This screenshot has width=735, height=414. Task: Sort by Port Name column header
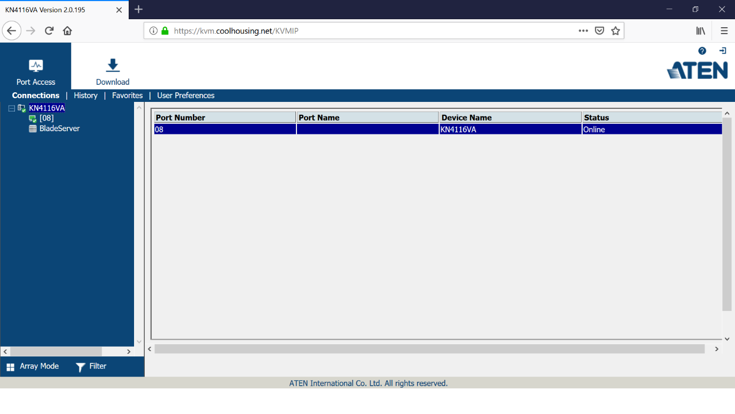pyautogui.click(x=367, y=117)
